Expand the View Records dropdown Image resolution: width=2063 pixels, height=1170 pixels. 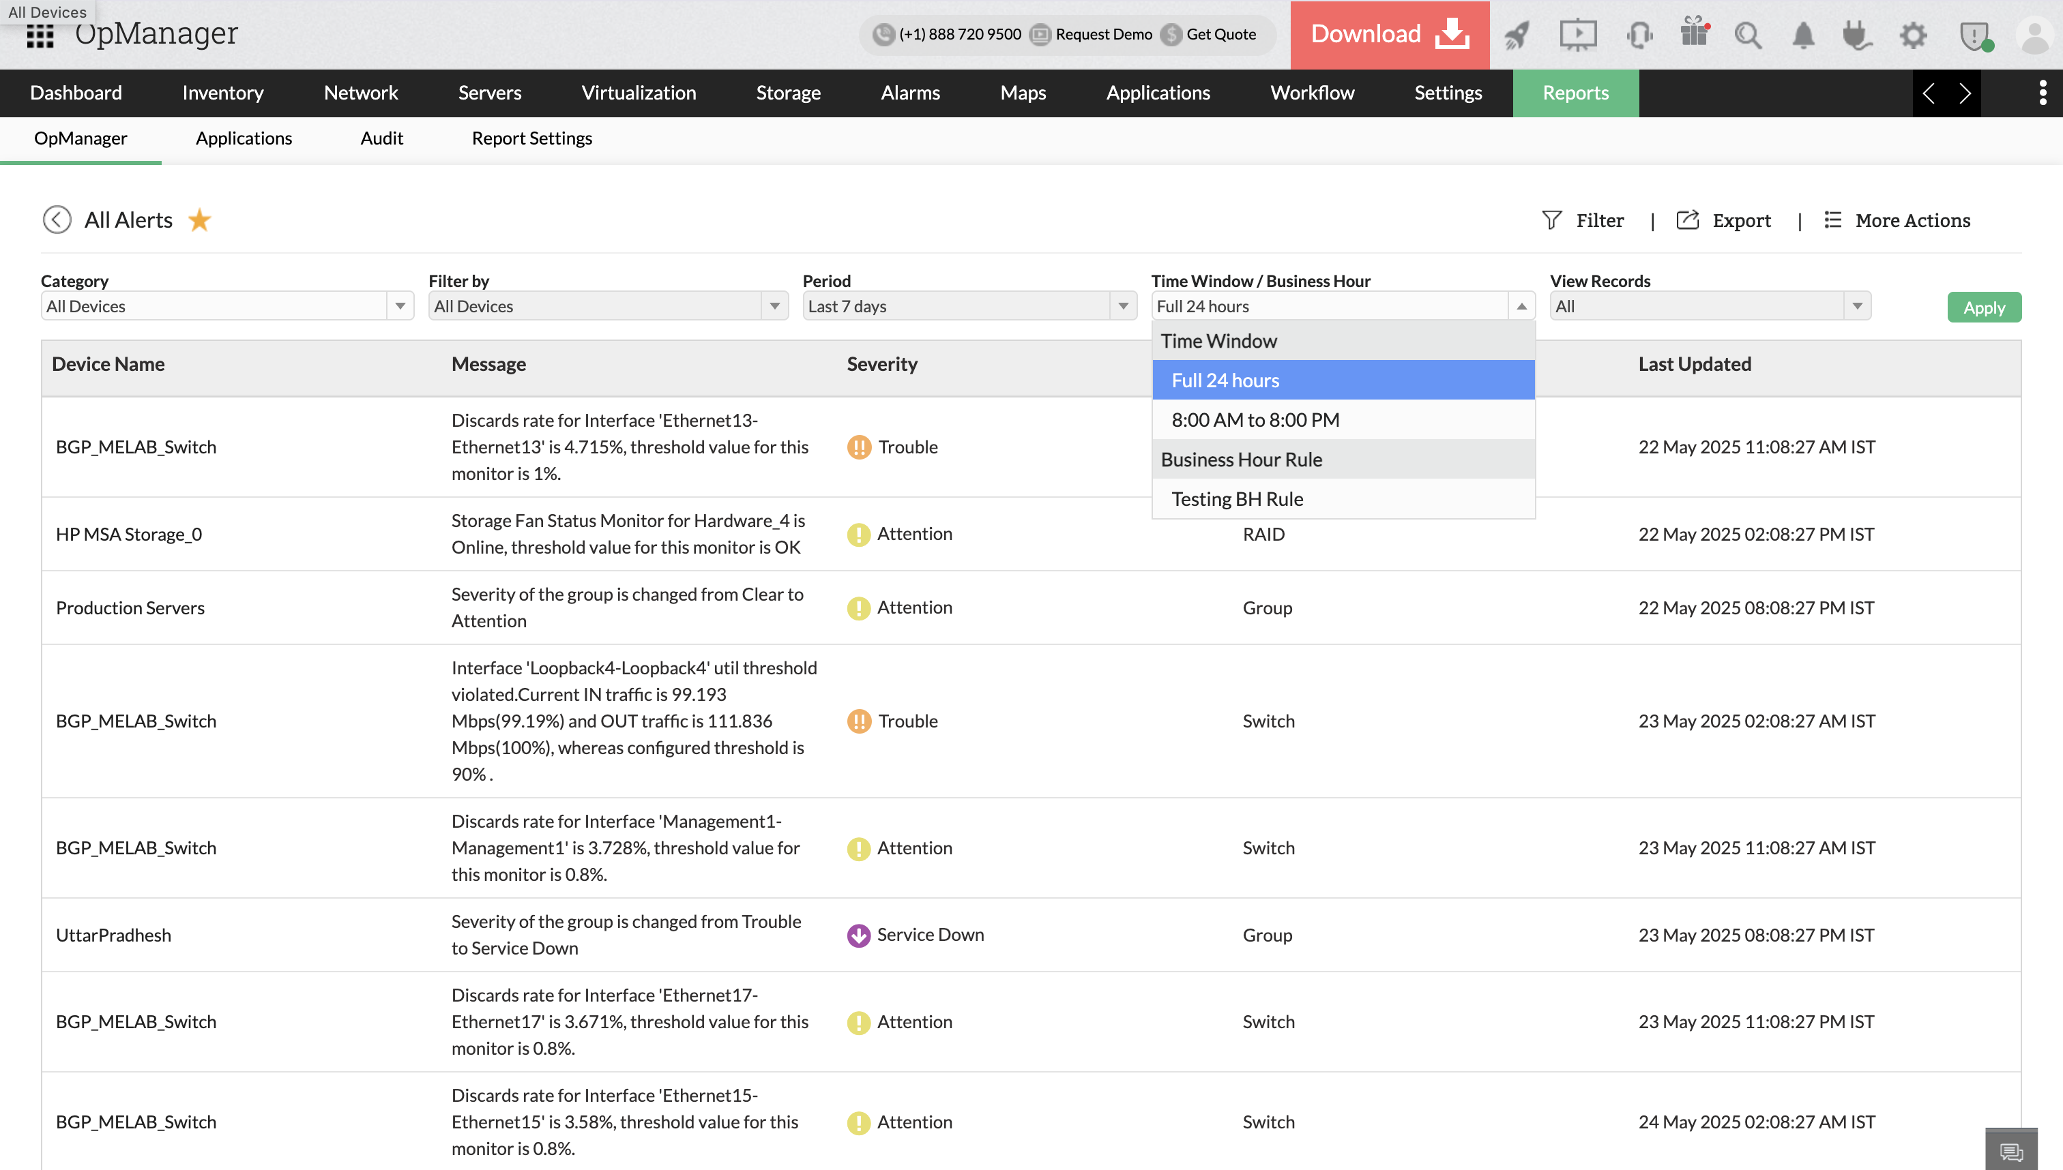pyautogui.click(x=1709, y=306)
